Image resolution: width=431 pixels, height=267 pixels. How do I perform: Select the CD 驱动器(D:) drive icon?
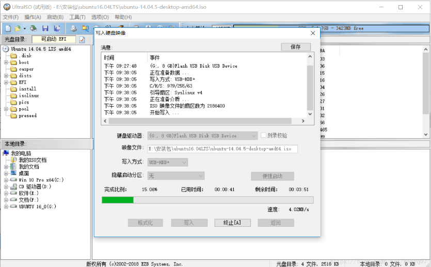pos(13,187)
